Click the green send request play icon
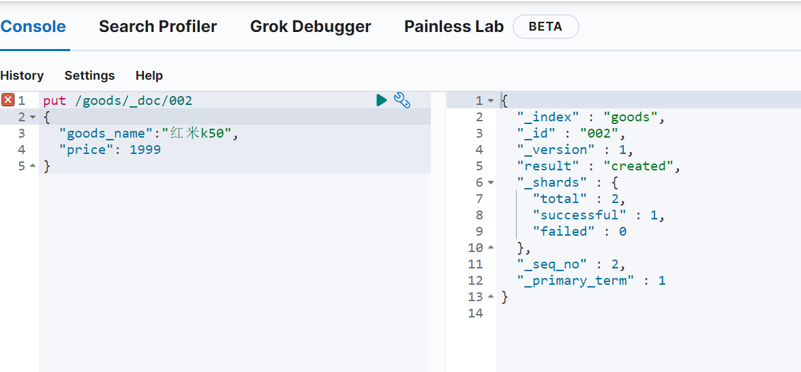The height and width of the screenshot is (372, 801). pos(381,101)
